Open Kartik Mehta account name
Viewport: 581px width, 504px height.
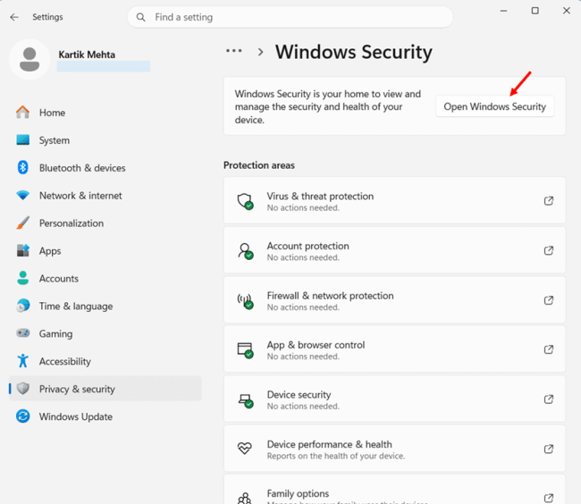pyautogui.click(x=87, y=55)
